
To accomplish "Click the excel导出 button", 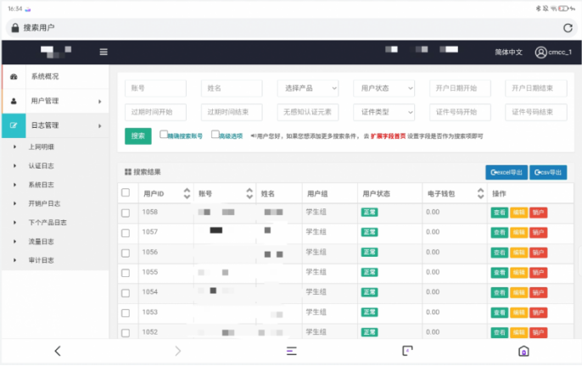I will pos(506,173).
